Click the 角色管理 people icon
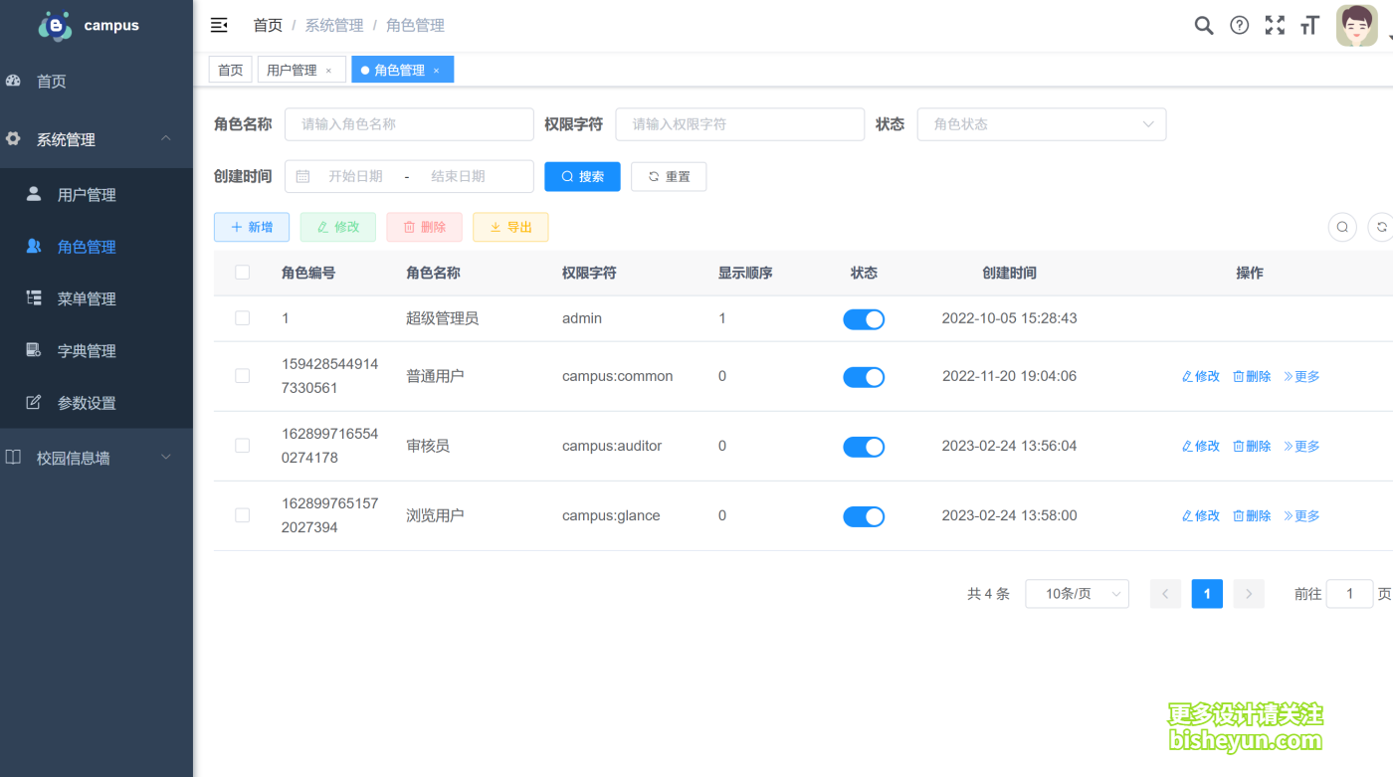This screenshot has width=1393, height=777. click(34, 246)
